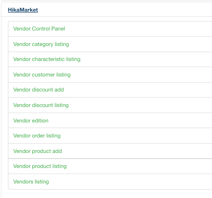Image resolution: width=212 pixels, height=198 pixels.
Task: Click the list row for Vendor discount add
Action: coord(110,90)
